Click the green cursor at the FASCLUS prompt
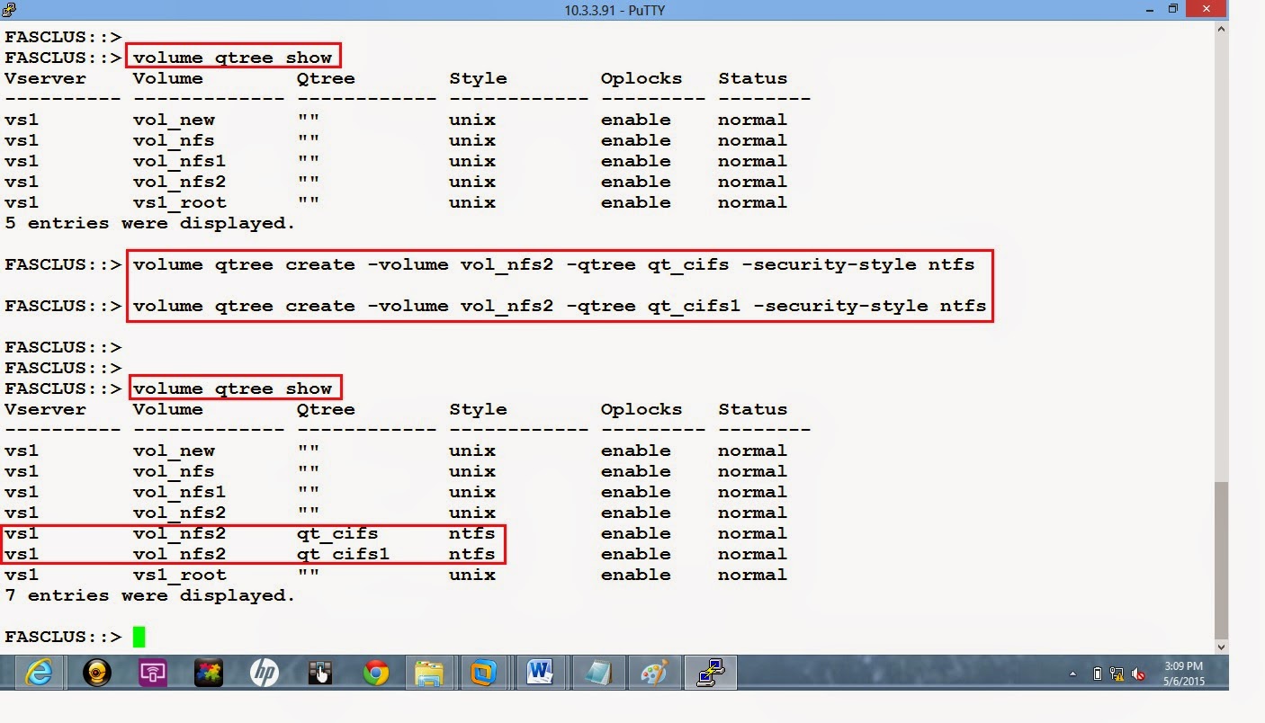This screenshot has width=1265, height=723. point(139,636)
